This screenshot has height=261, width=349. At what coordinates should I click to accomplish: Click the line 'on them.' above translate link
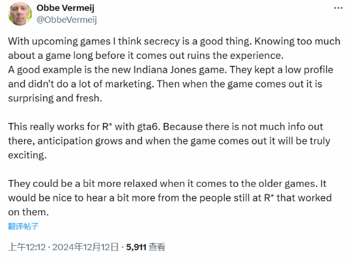point(29,212)
